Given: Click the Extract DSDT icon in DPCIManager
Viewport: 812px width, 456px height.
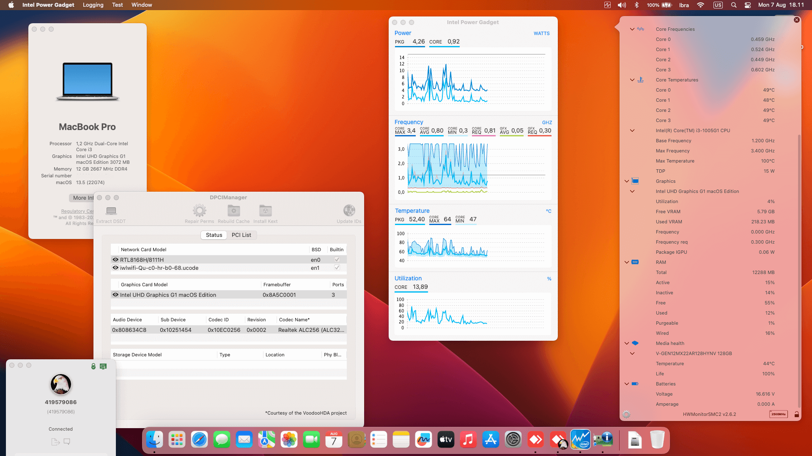Looking at the screenshot, I should pyautogui.click(x=111, y=210).
